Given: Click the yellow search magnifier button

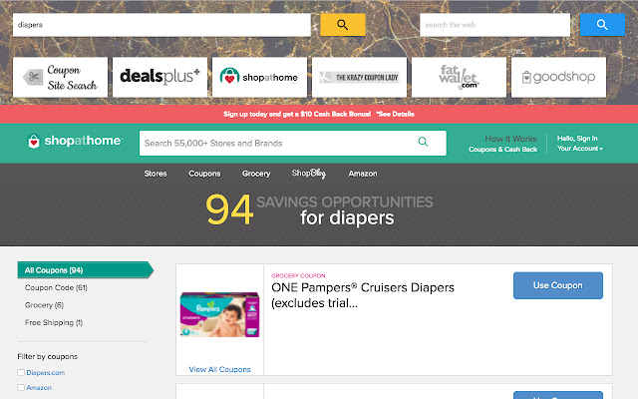Looking at the screenshot, I should pos(343,25).
